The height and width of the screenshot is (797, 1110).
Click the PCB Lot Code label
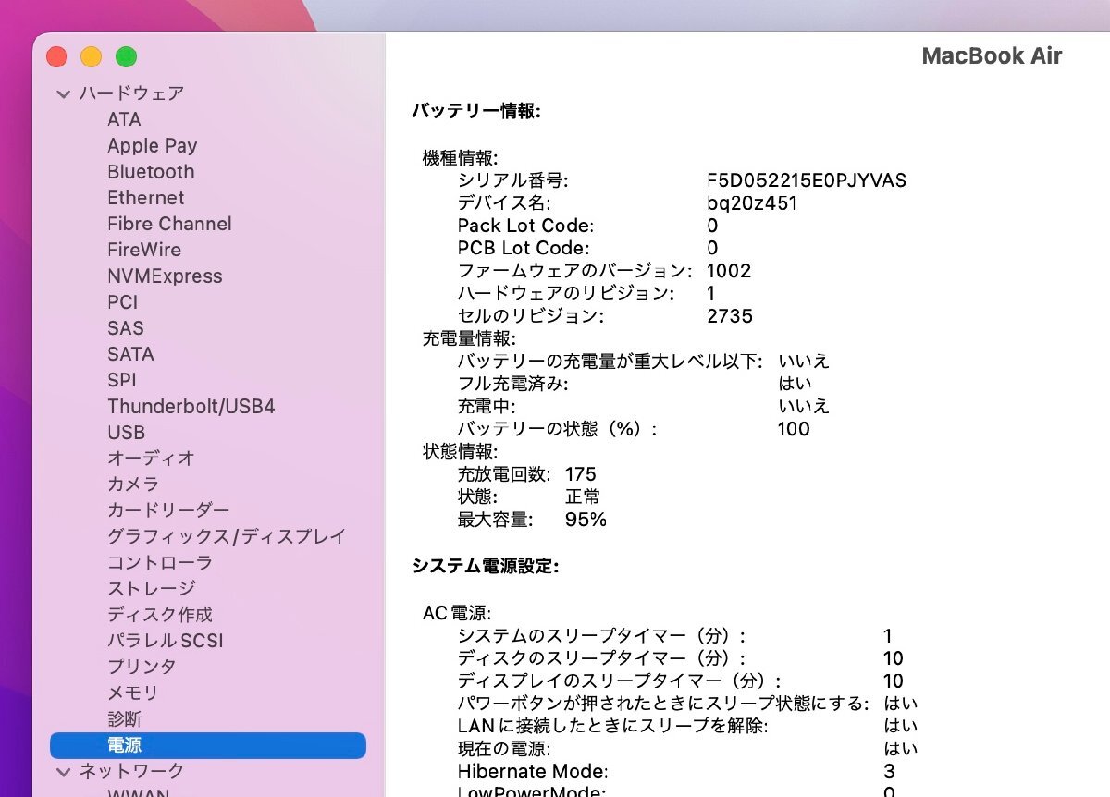[x=523, y=248]
